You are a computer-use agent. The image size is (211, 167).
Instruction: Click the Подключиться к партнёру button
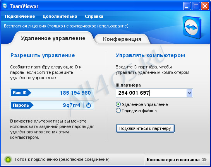145,128
